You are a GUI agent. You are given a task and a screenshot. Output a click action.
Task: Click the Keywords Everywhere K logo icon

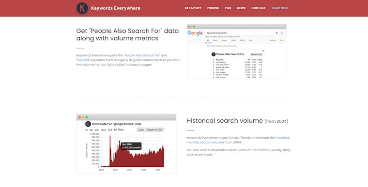point(82,8)
